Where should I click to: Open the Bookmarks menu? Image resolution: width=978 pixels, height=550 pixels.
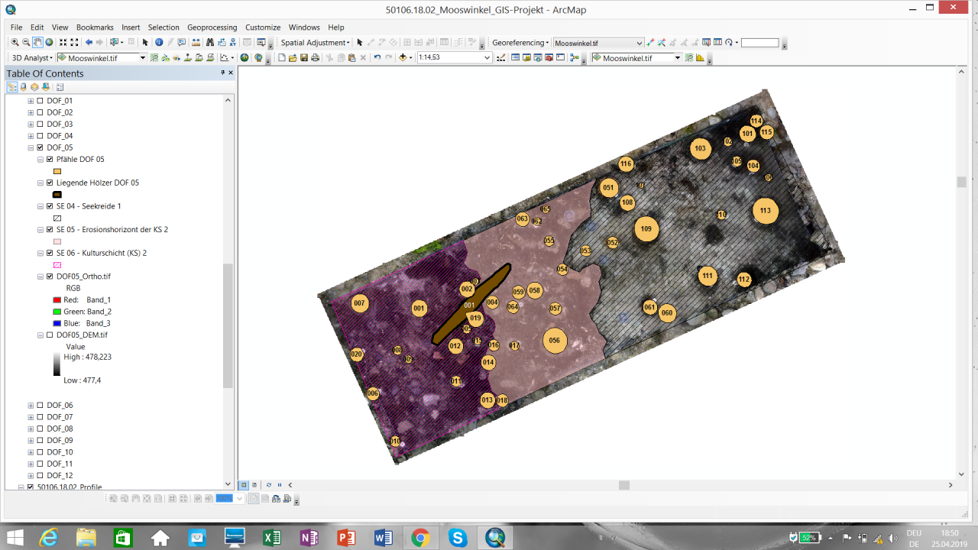coord(95,27)
